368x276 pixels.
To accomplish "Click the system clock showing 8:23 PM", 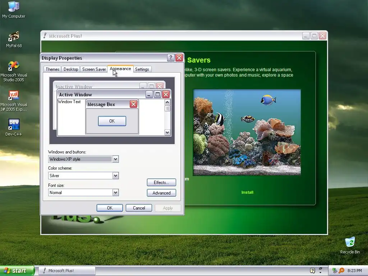I will point(354,271).
